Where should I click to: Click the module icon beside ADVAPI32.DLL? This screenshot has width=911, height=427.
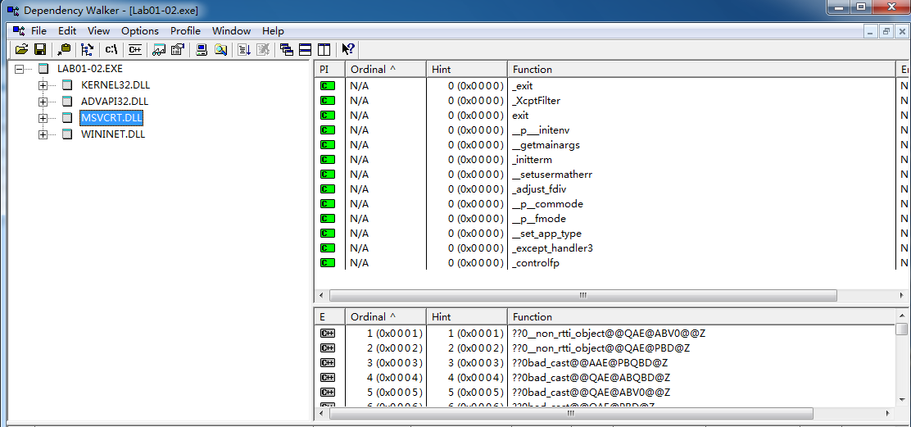(x=67, y=101)
